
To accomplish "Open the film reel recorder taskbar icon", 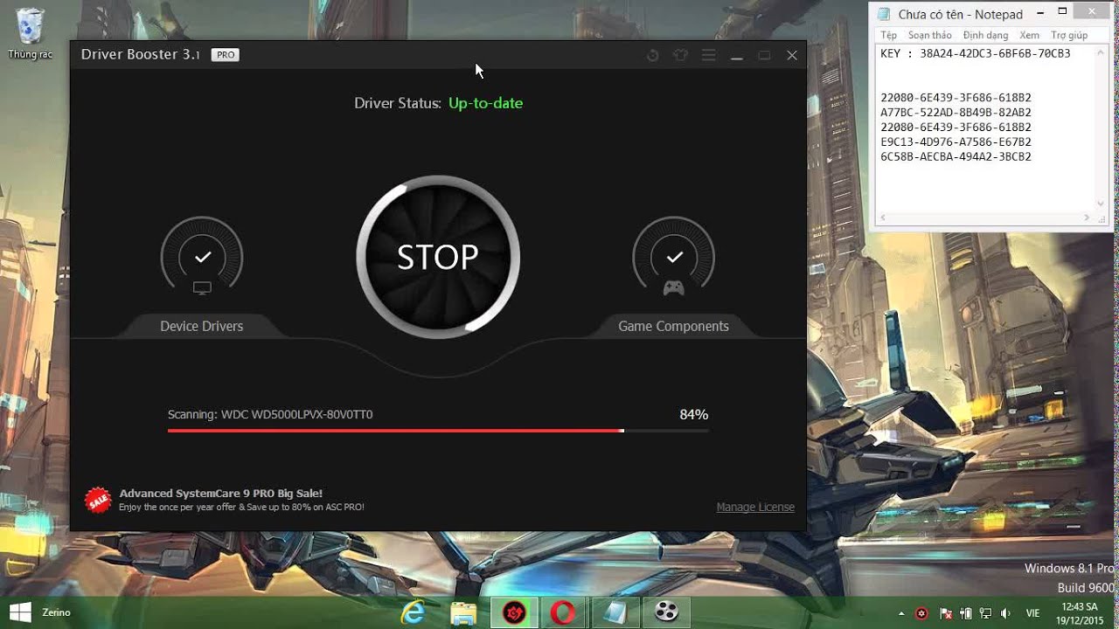I will 666,612.
